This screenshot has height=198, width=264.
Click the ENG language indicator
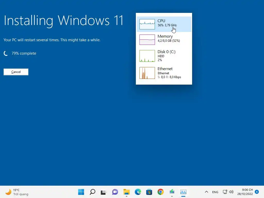[x=215, y=192]
